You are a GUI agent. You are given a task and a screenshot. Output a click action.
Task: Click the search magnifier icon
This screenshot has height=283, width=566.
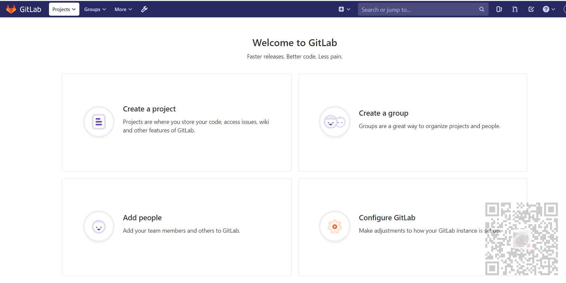point(481,9)
